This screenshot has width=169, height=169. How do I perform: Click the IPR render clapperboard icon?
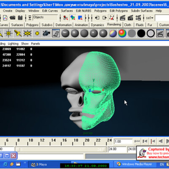pyautogui.click(x=131, y=18)
